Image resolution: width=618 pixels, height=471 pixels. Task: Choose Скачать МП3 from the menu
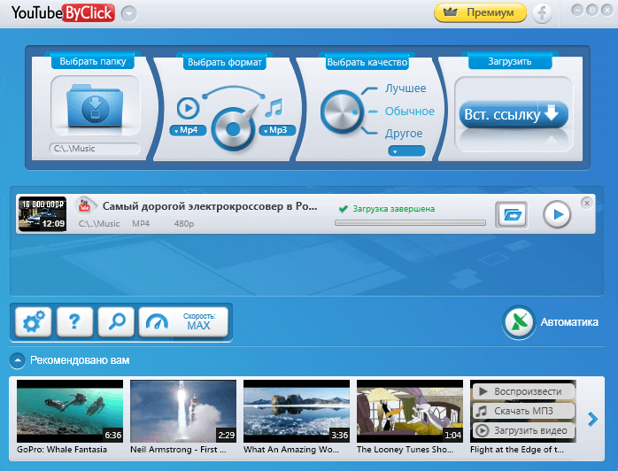[523, 412]
